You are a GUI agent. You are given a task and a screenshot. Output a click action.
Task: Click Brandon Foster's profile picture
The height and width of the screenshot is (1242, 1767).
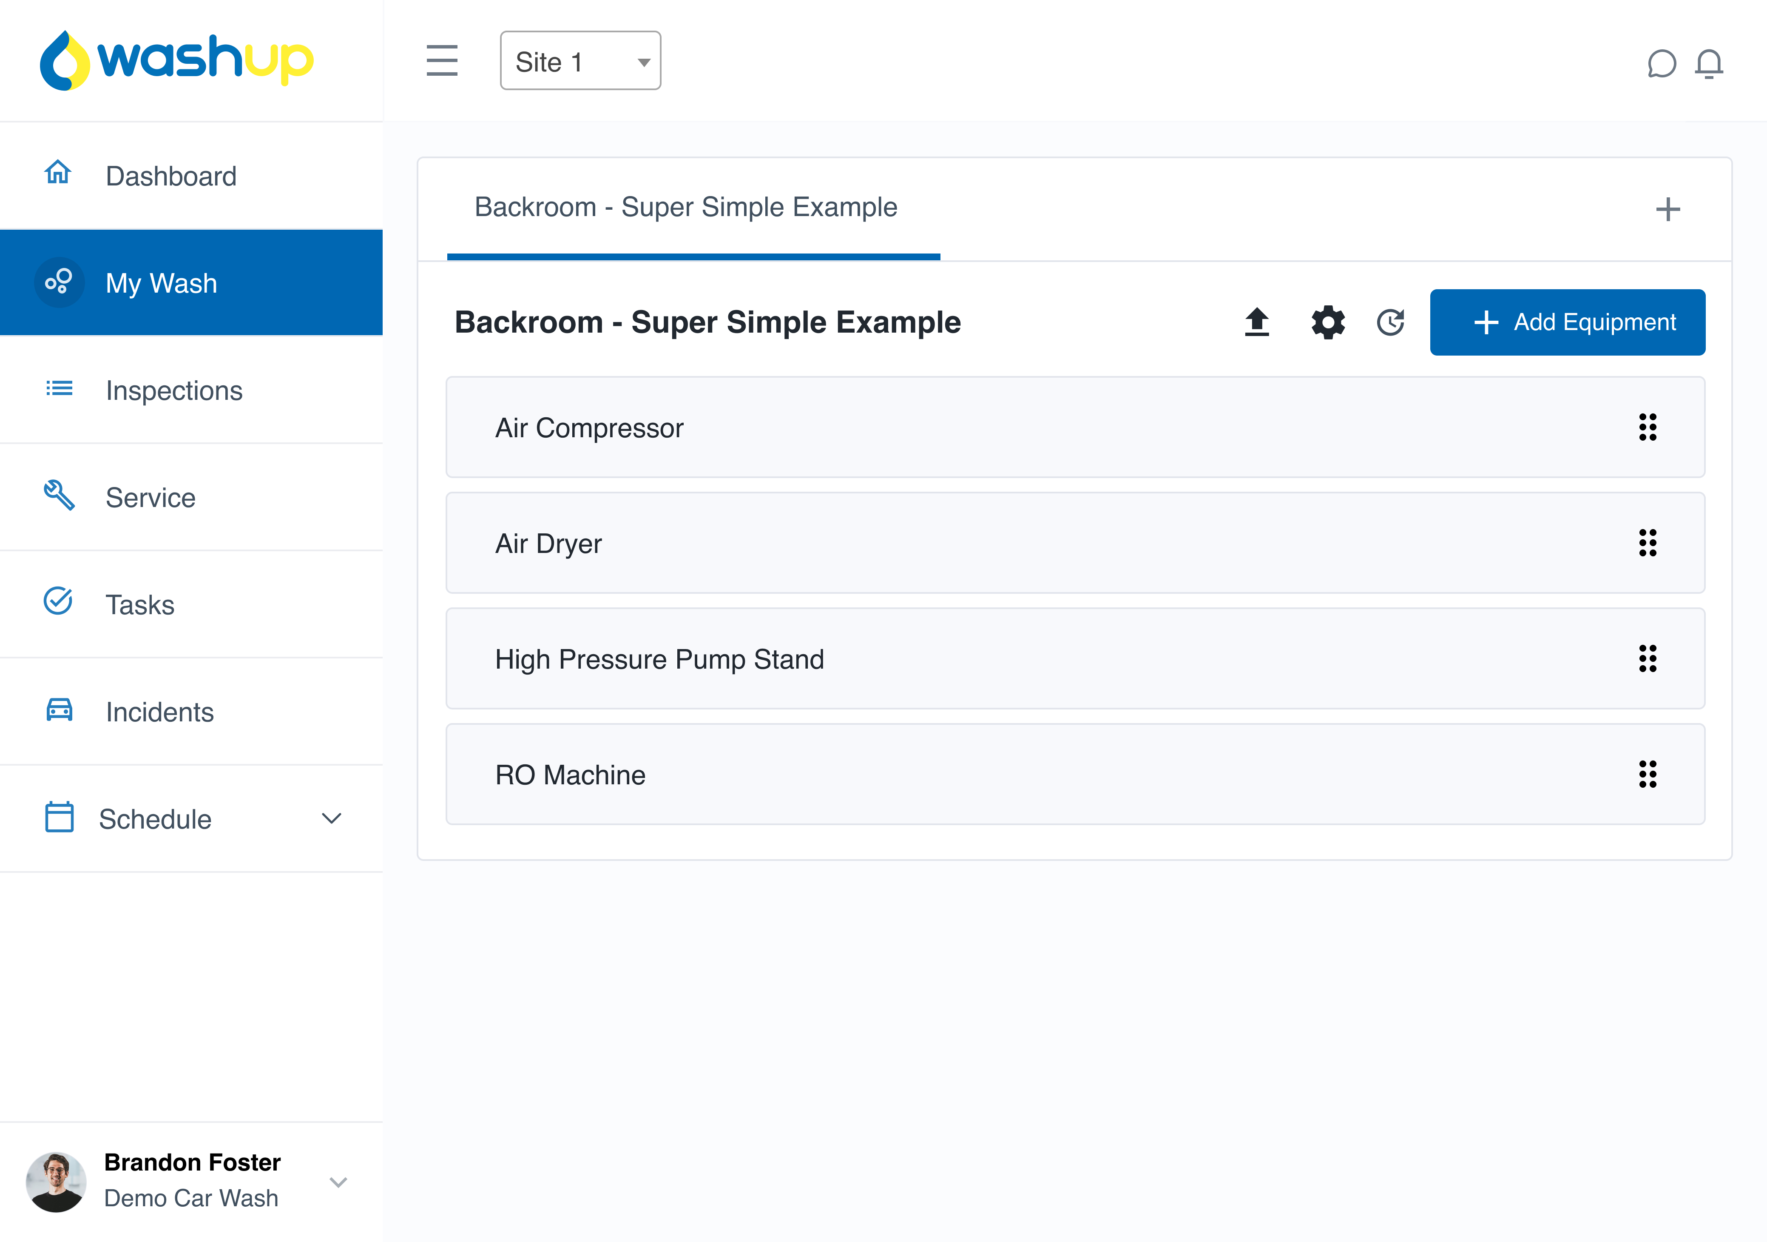point(56,1180)
